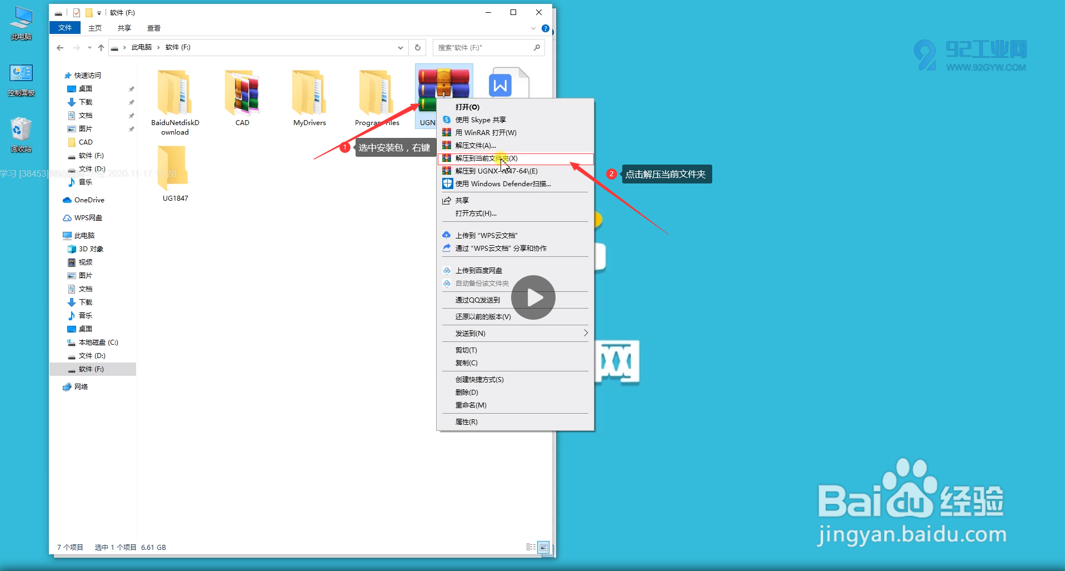Open the 查看 ribbon tab
The image size is (1065, 571).
point(154,28)
